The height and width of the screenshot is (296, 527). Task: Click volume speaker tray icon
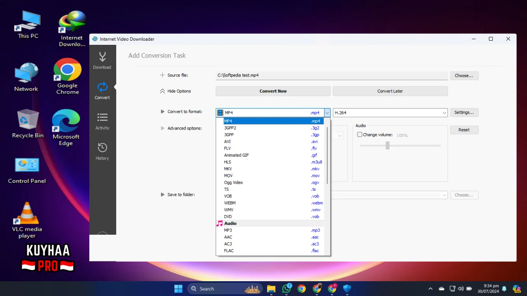pos(460,289)
